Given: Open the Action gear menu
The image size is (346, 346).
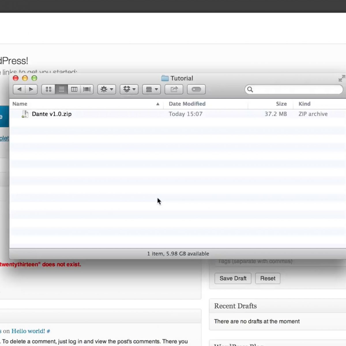Looking at the screenshot, I should (107, 89).
